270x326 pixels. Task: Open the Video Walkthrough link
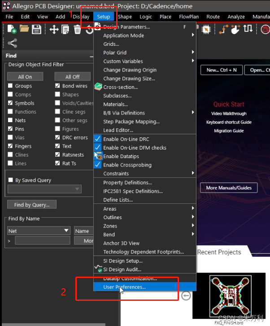pyautogui.click(x=229, y=114)
